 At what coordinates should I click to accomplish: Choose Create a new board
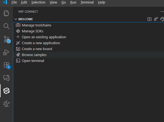coord(88,49)
